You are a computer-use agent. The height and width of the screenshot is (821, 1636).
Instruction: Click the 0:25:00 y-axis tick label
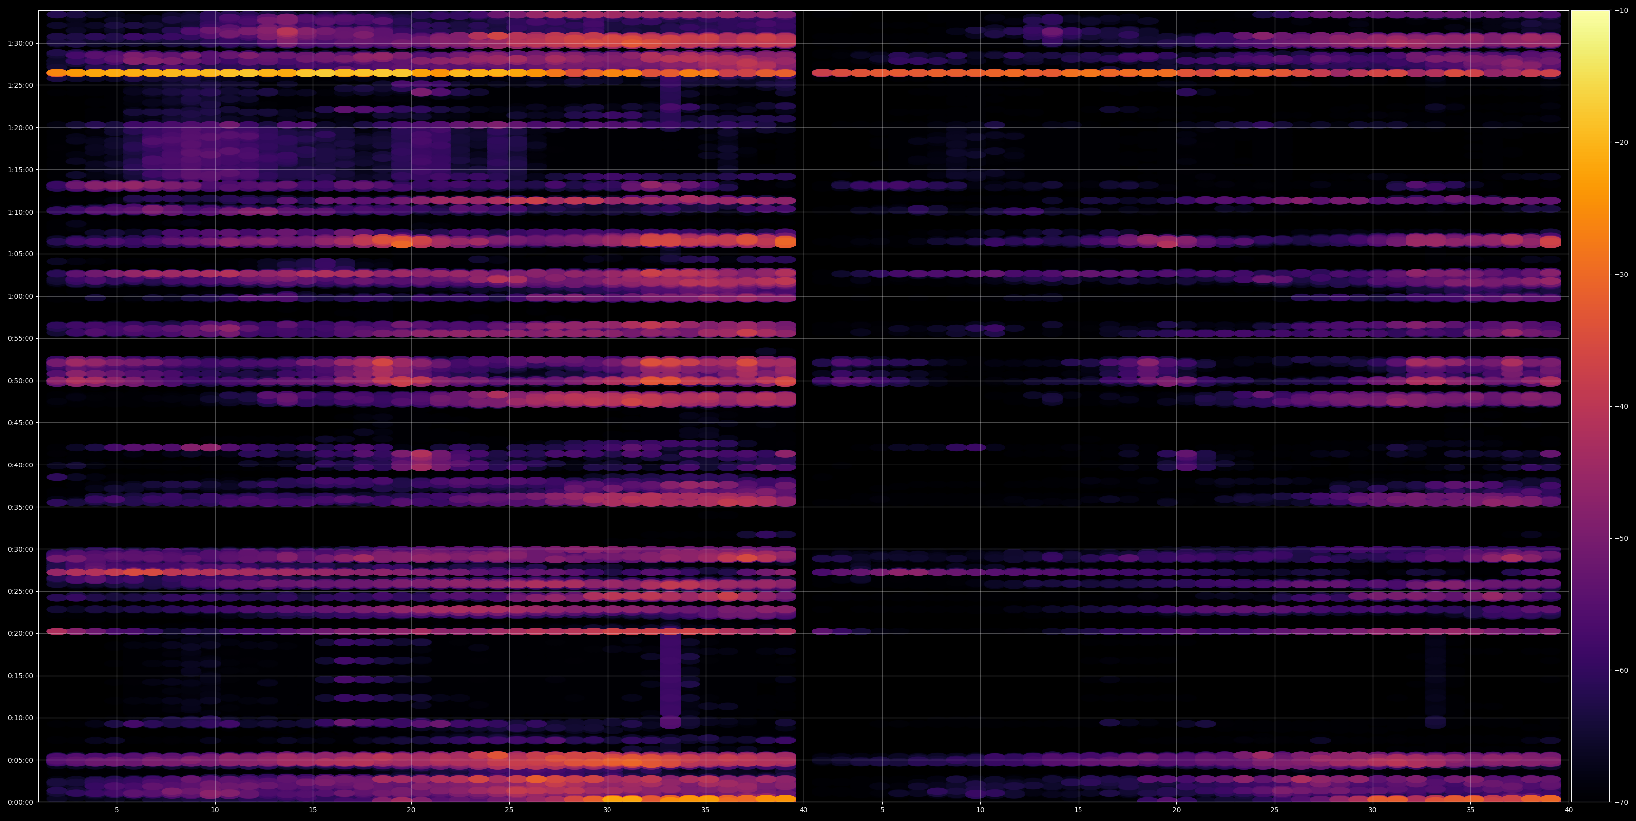pyautogui.click(x=20, y=591)
